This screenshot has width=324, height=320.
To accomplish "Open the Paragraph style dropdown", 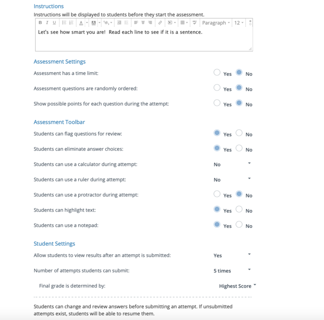I will point(215,23).
